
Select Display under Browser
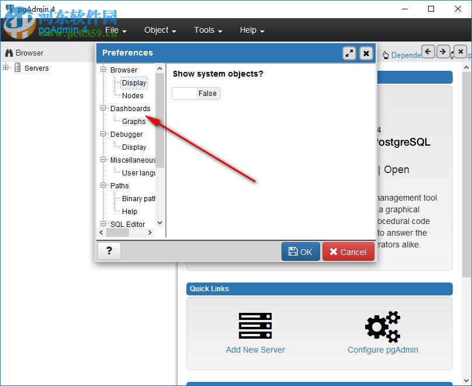coord(134,83)
